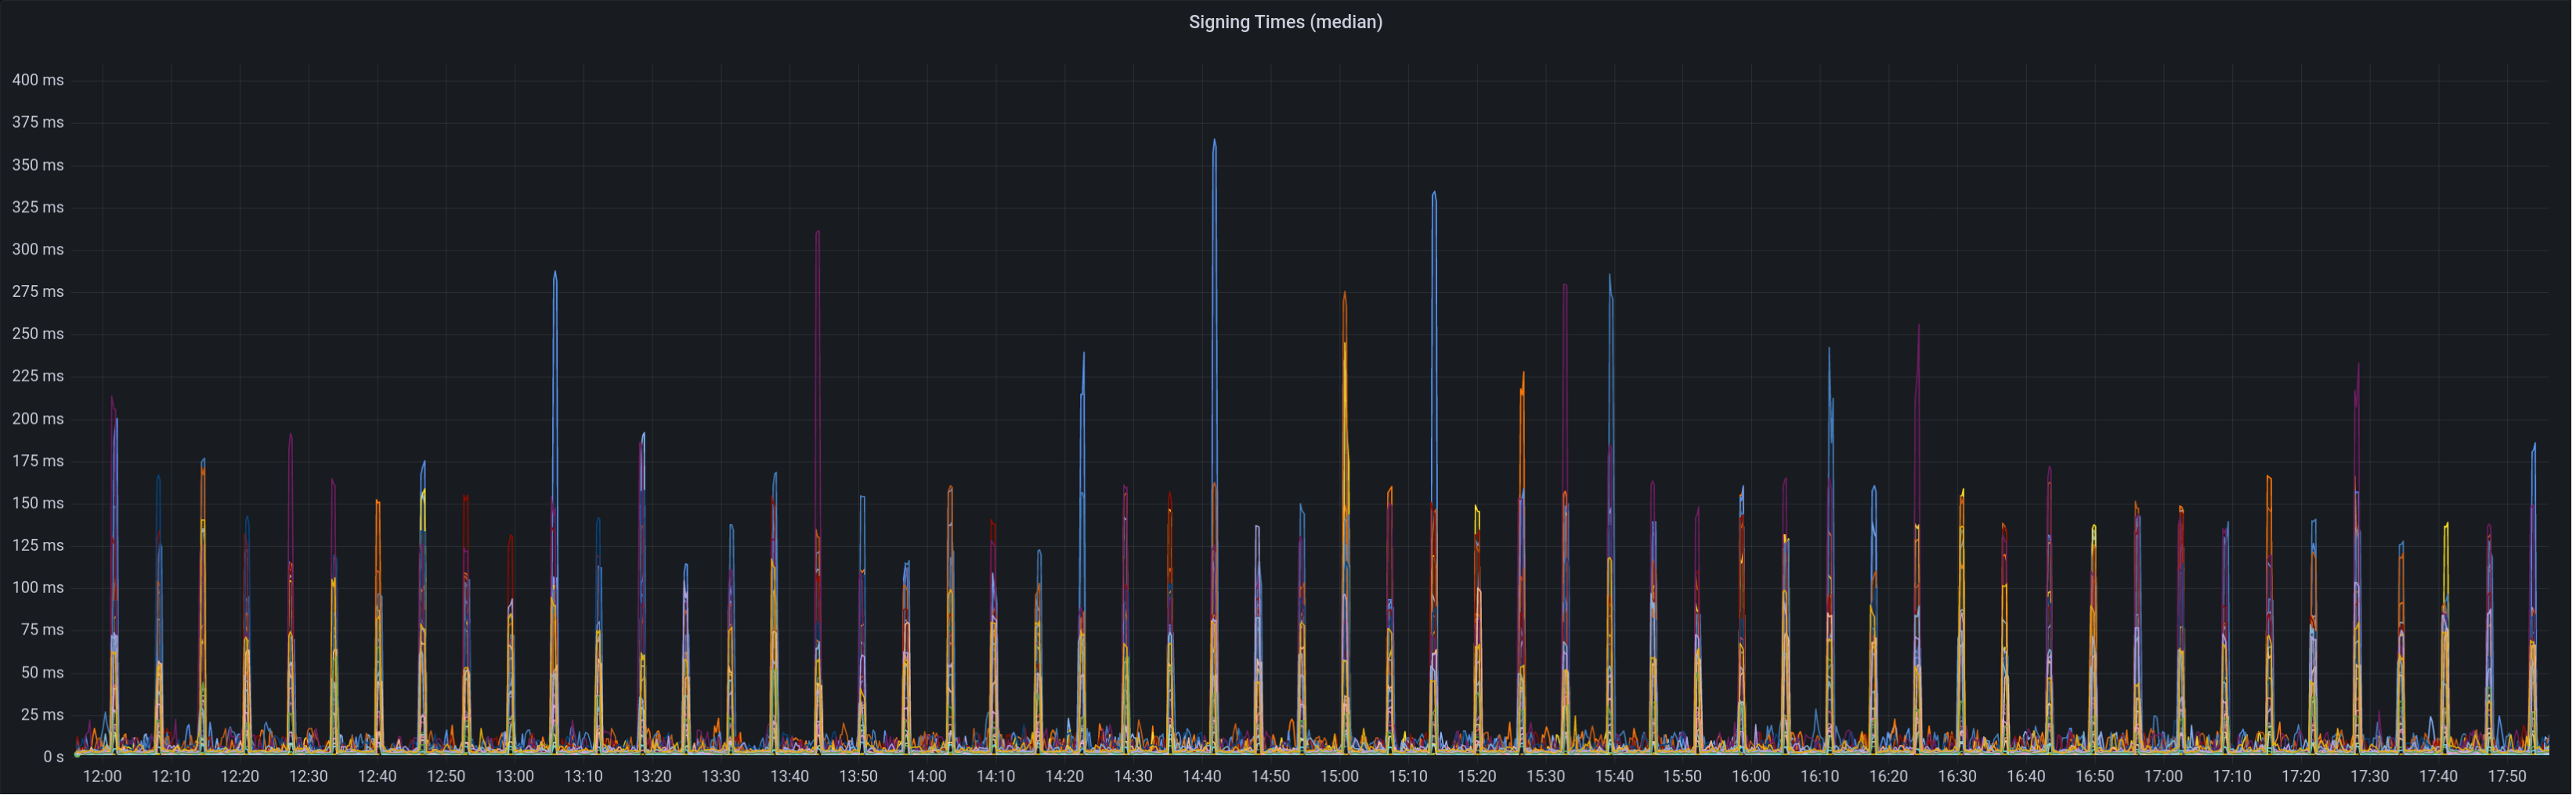Screen dimensions: 2576x795
Task: Click the 325 ms y-axis label
Action: (x=38, y=207)
